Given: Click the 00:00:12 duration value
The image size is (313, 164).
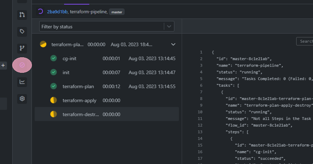Looking at the screenshot, I should (x=111, y=86).
